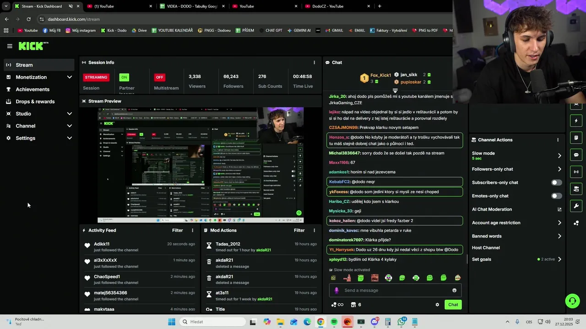The image size is (586, 329).
Task: Open Slow mode options chevron
Action: pyautogui.click(x=559, y=156)
